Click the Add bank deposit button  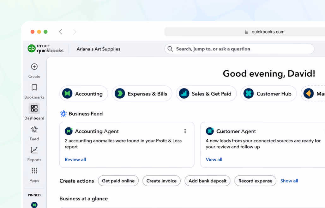(208, 181)
